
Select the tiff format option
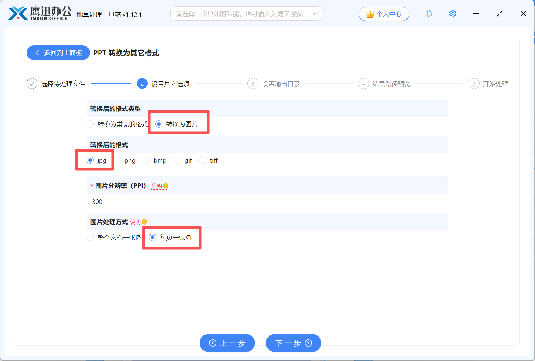203,160
